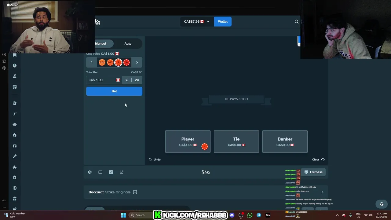The image size is (391, 220).
Task: Undo the last chip placement
Action: pos(155,159)
